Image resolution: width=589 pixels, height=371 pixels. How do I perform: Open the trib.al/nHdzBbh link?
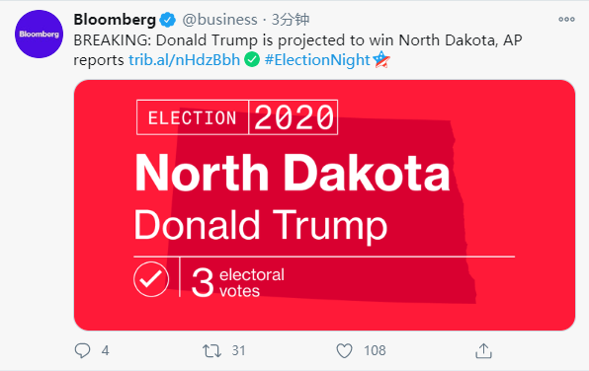184,59
